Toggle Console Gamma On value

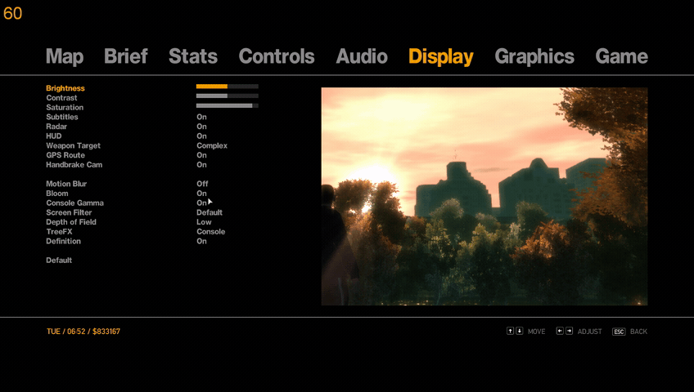click(201, 203)
